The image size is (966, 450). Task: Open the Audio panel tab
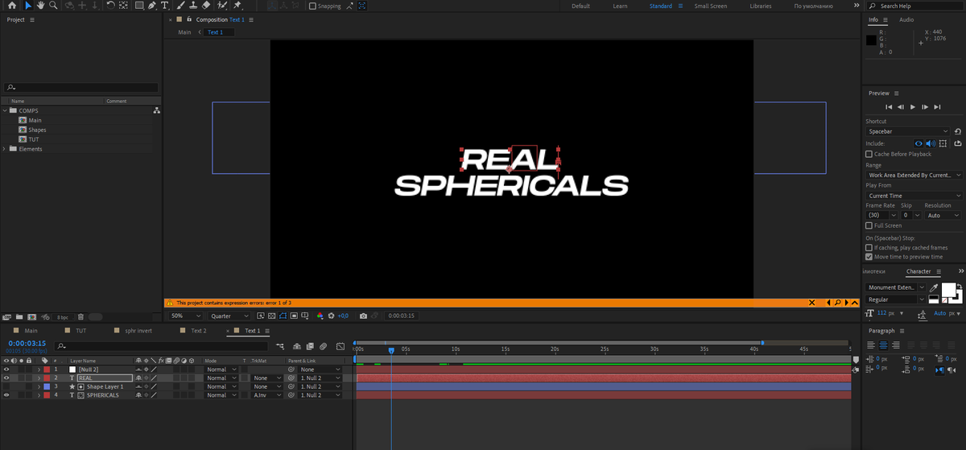(x=906, y=19)
